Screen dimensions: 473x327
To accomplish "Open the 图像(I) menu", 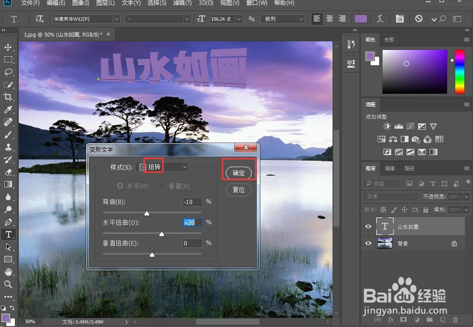I will [x=80, y=3].
